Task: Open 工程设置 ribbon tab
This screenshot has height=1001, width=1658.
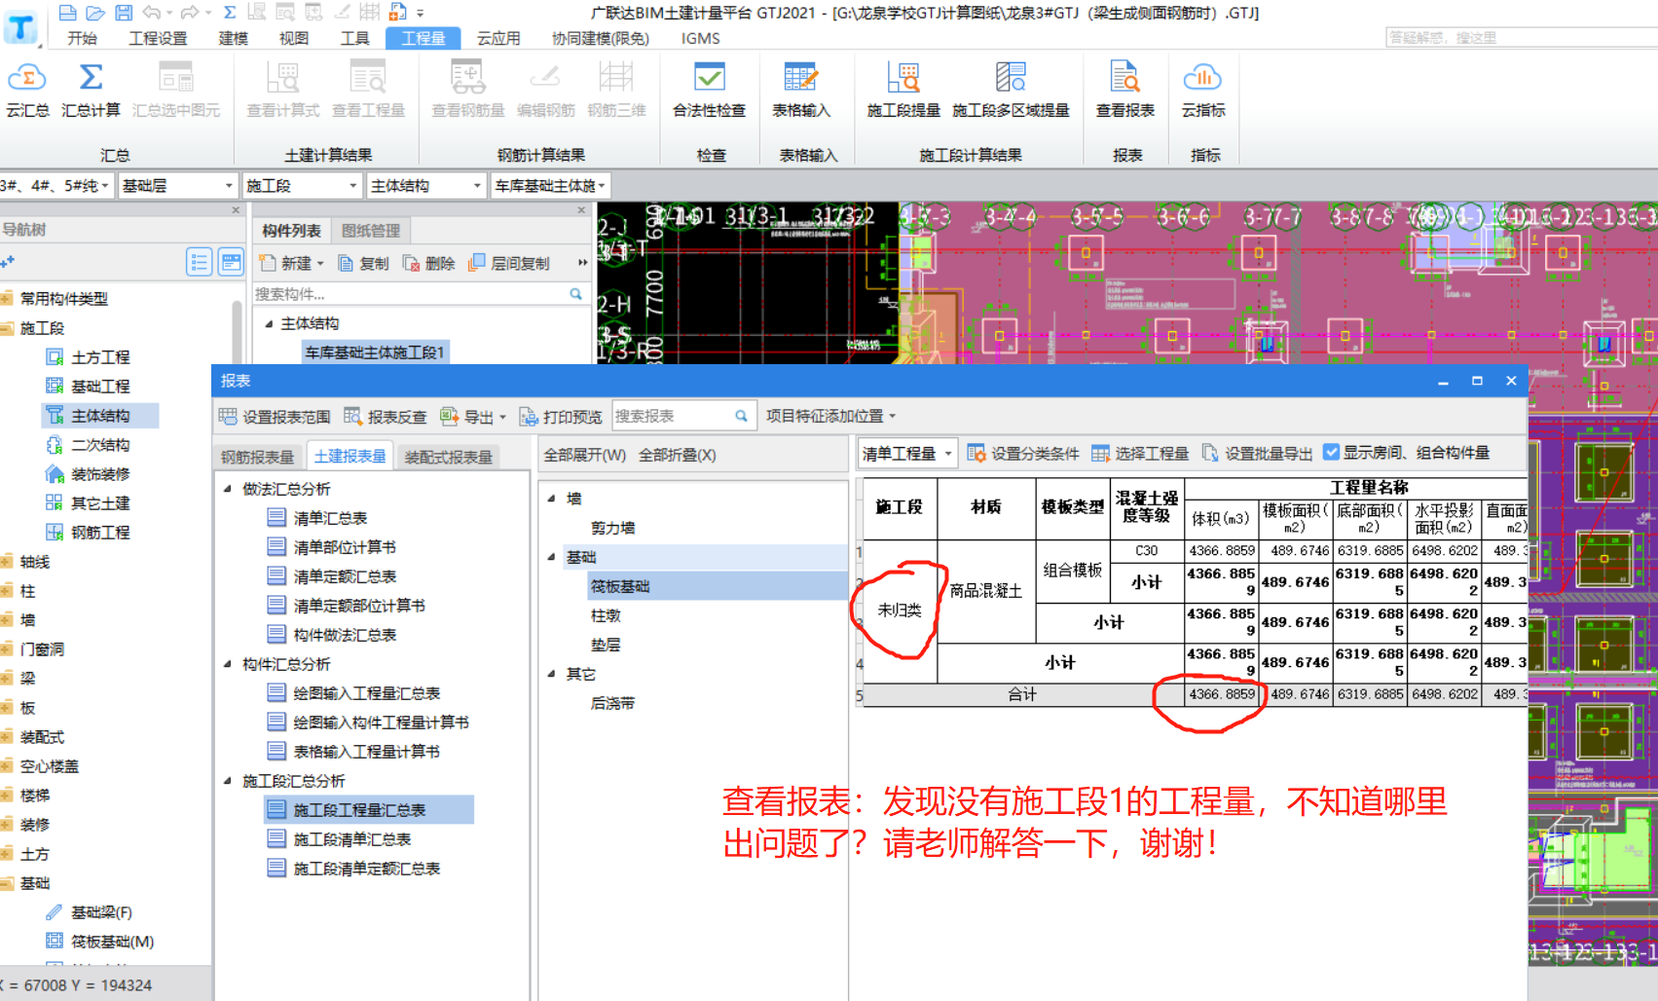Action: pyautogui.click(x=158, y=38)
